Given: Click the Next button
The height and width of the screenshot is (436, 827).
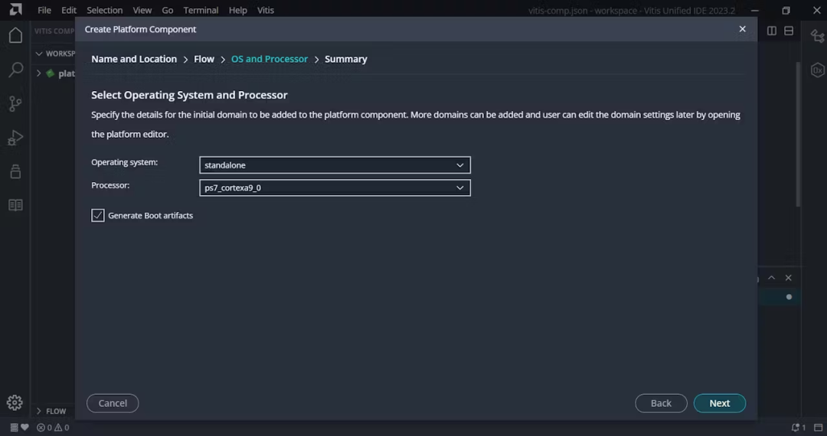Looking at the screenshot, I should (719, 403).
